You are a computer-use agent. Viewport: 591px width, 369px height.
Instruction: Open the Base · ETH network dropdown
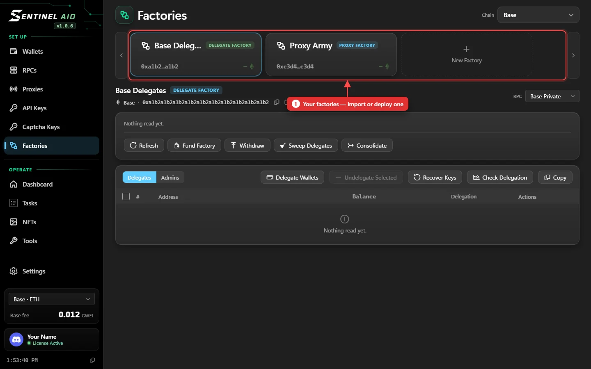coord(52,299)
